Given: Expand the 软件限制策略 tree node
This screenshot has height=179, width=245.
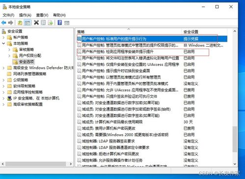Looking at the screenshot, I should click(x=3, y=86).
